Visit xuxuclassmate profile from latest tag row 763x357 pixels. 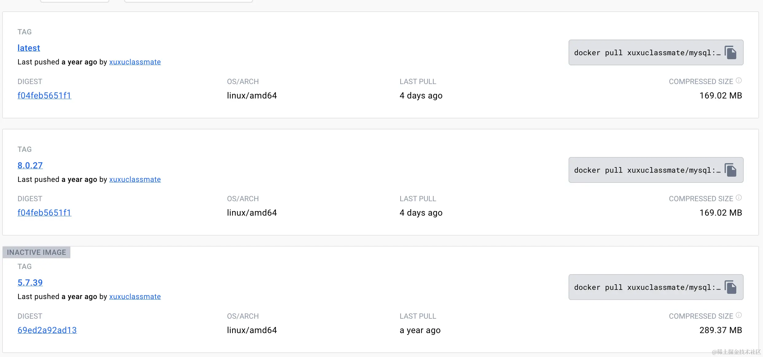135,62
